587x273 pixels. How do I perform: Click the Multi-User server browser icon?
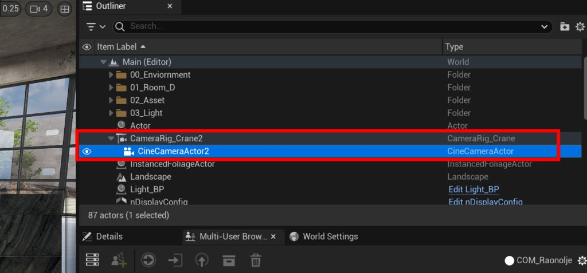[93, 260]
